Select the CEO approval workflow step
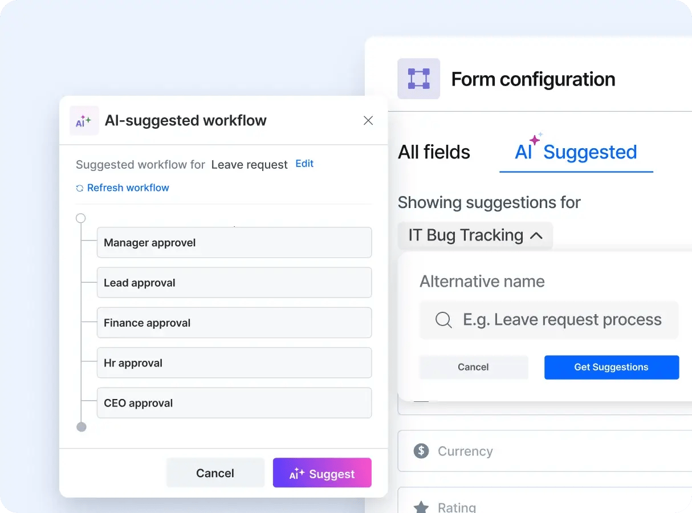 pyautogui.click(x=234, y=403)
